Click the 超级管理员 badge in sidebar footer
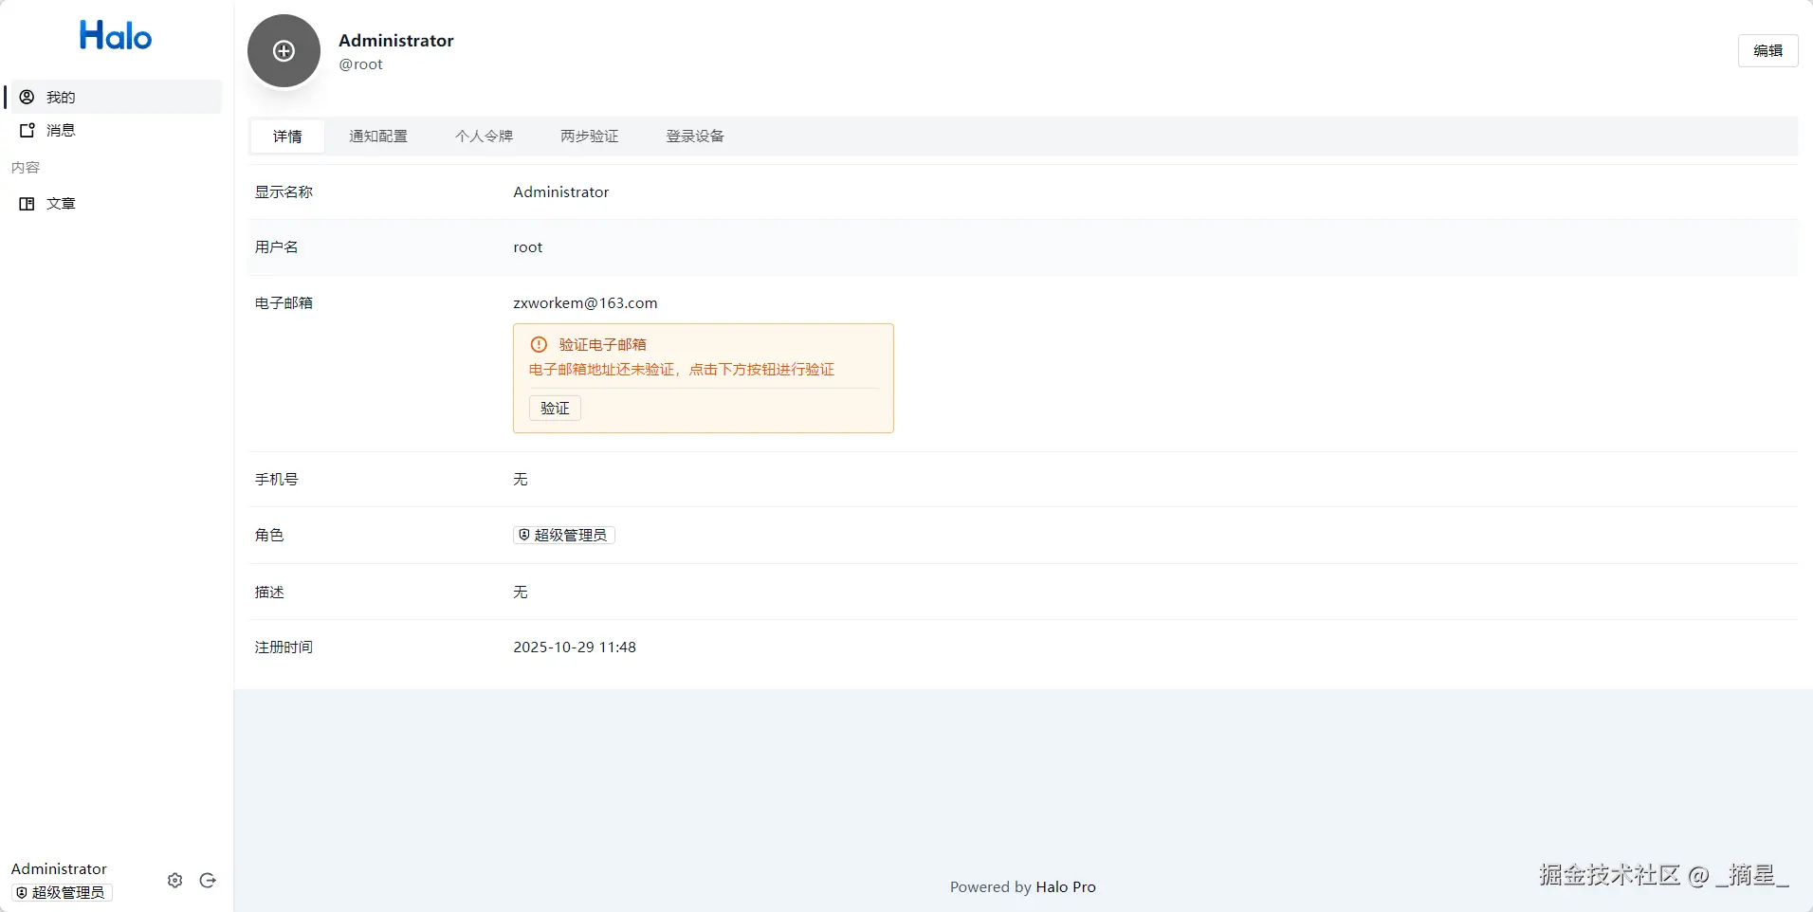1813x912 pixels. pos(62,892)
